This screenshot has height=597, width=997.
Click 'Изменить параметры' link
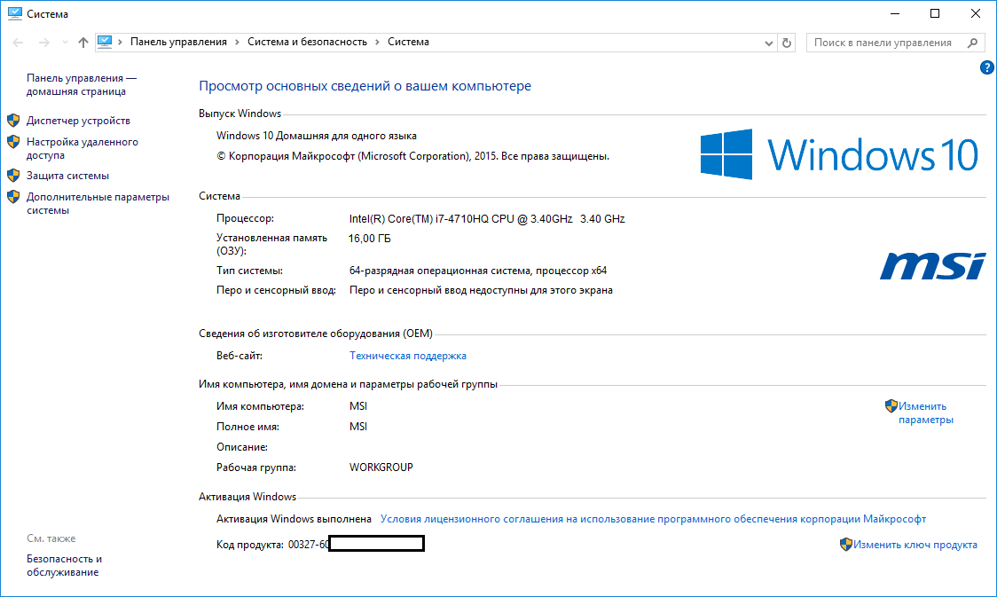tap(926, 412)
